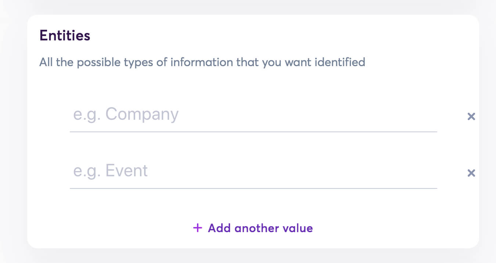Click inside the e.g. Event input field
Viewport: 496px width, 263px height.
tap(220, 171)
